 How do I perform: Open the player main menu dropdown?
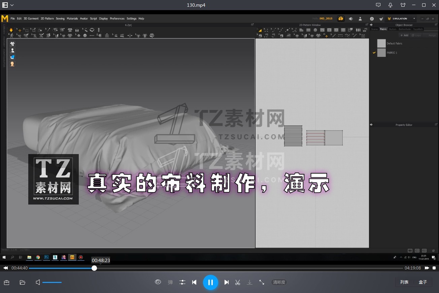(x=8, y=5)
